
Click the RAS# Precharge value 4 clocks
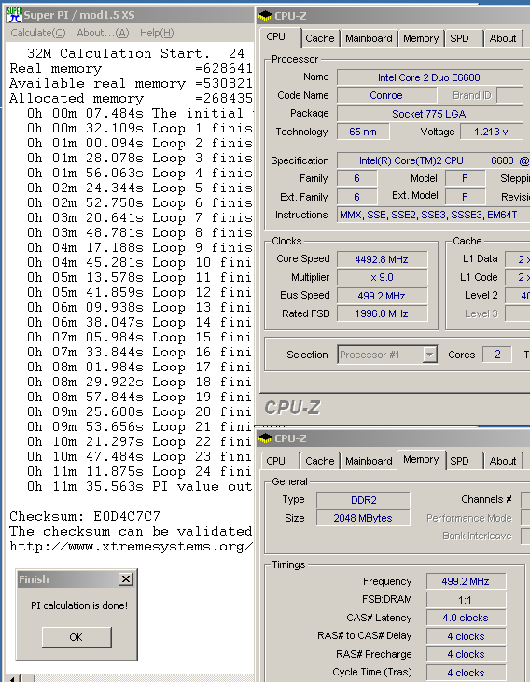(466, 655)
